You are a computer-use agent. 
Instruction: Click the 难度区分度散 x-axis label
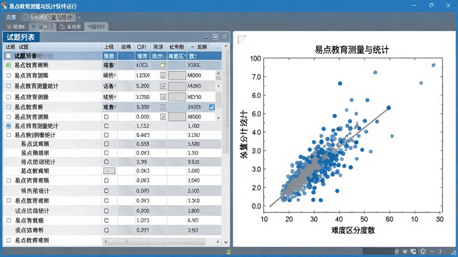[353, 230]
